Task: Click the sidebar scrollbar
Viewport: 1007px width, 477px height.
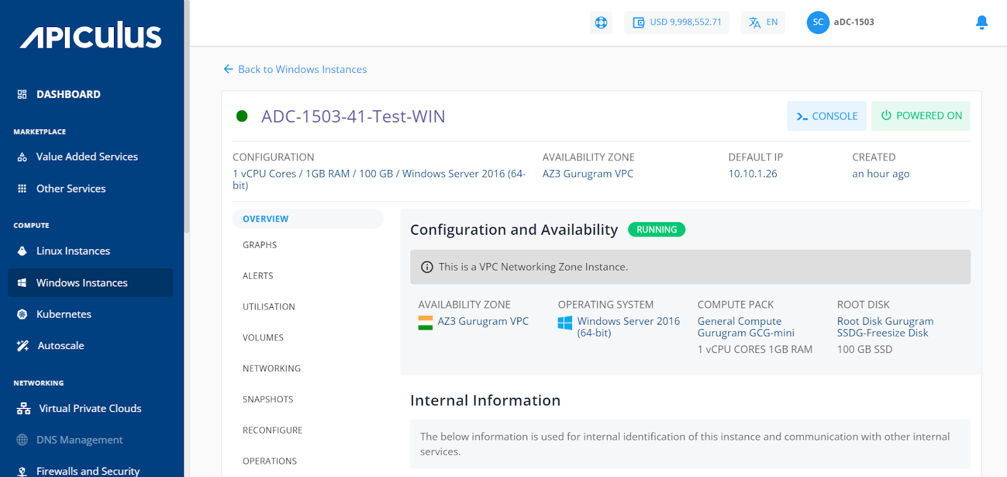Action: (186, 116)
